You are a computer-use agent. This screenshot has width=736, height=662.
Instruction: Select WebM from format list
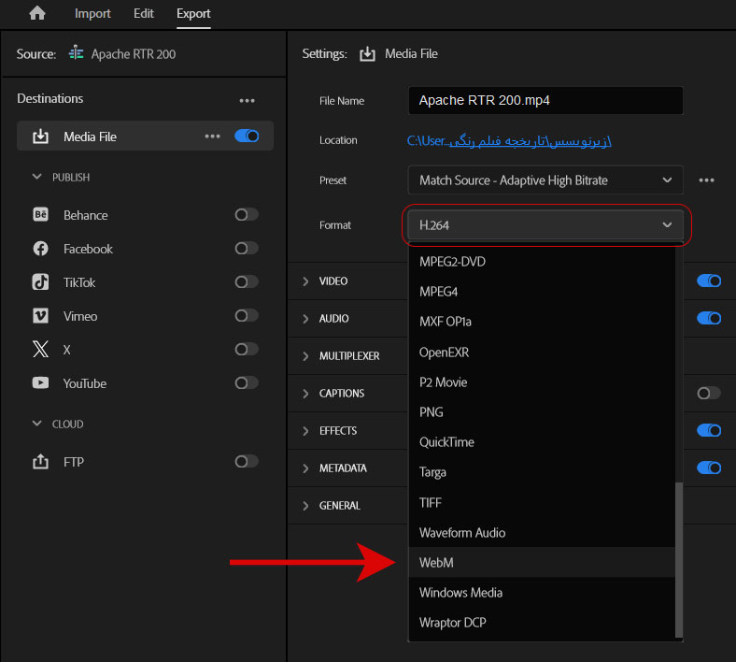point(542,562)
